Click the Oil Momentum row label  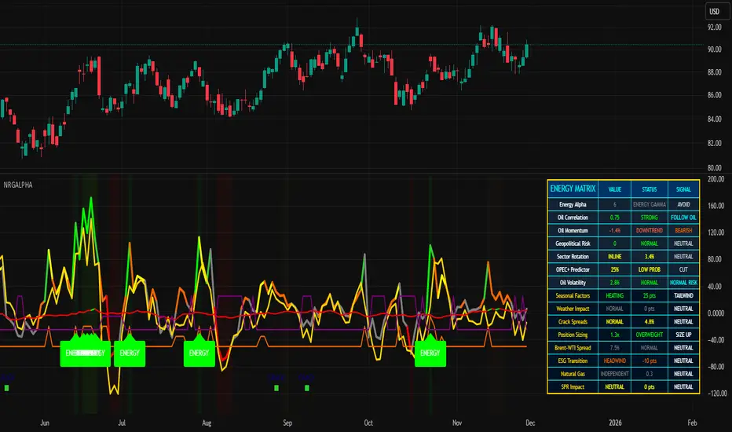tap(573, 229)
